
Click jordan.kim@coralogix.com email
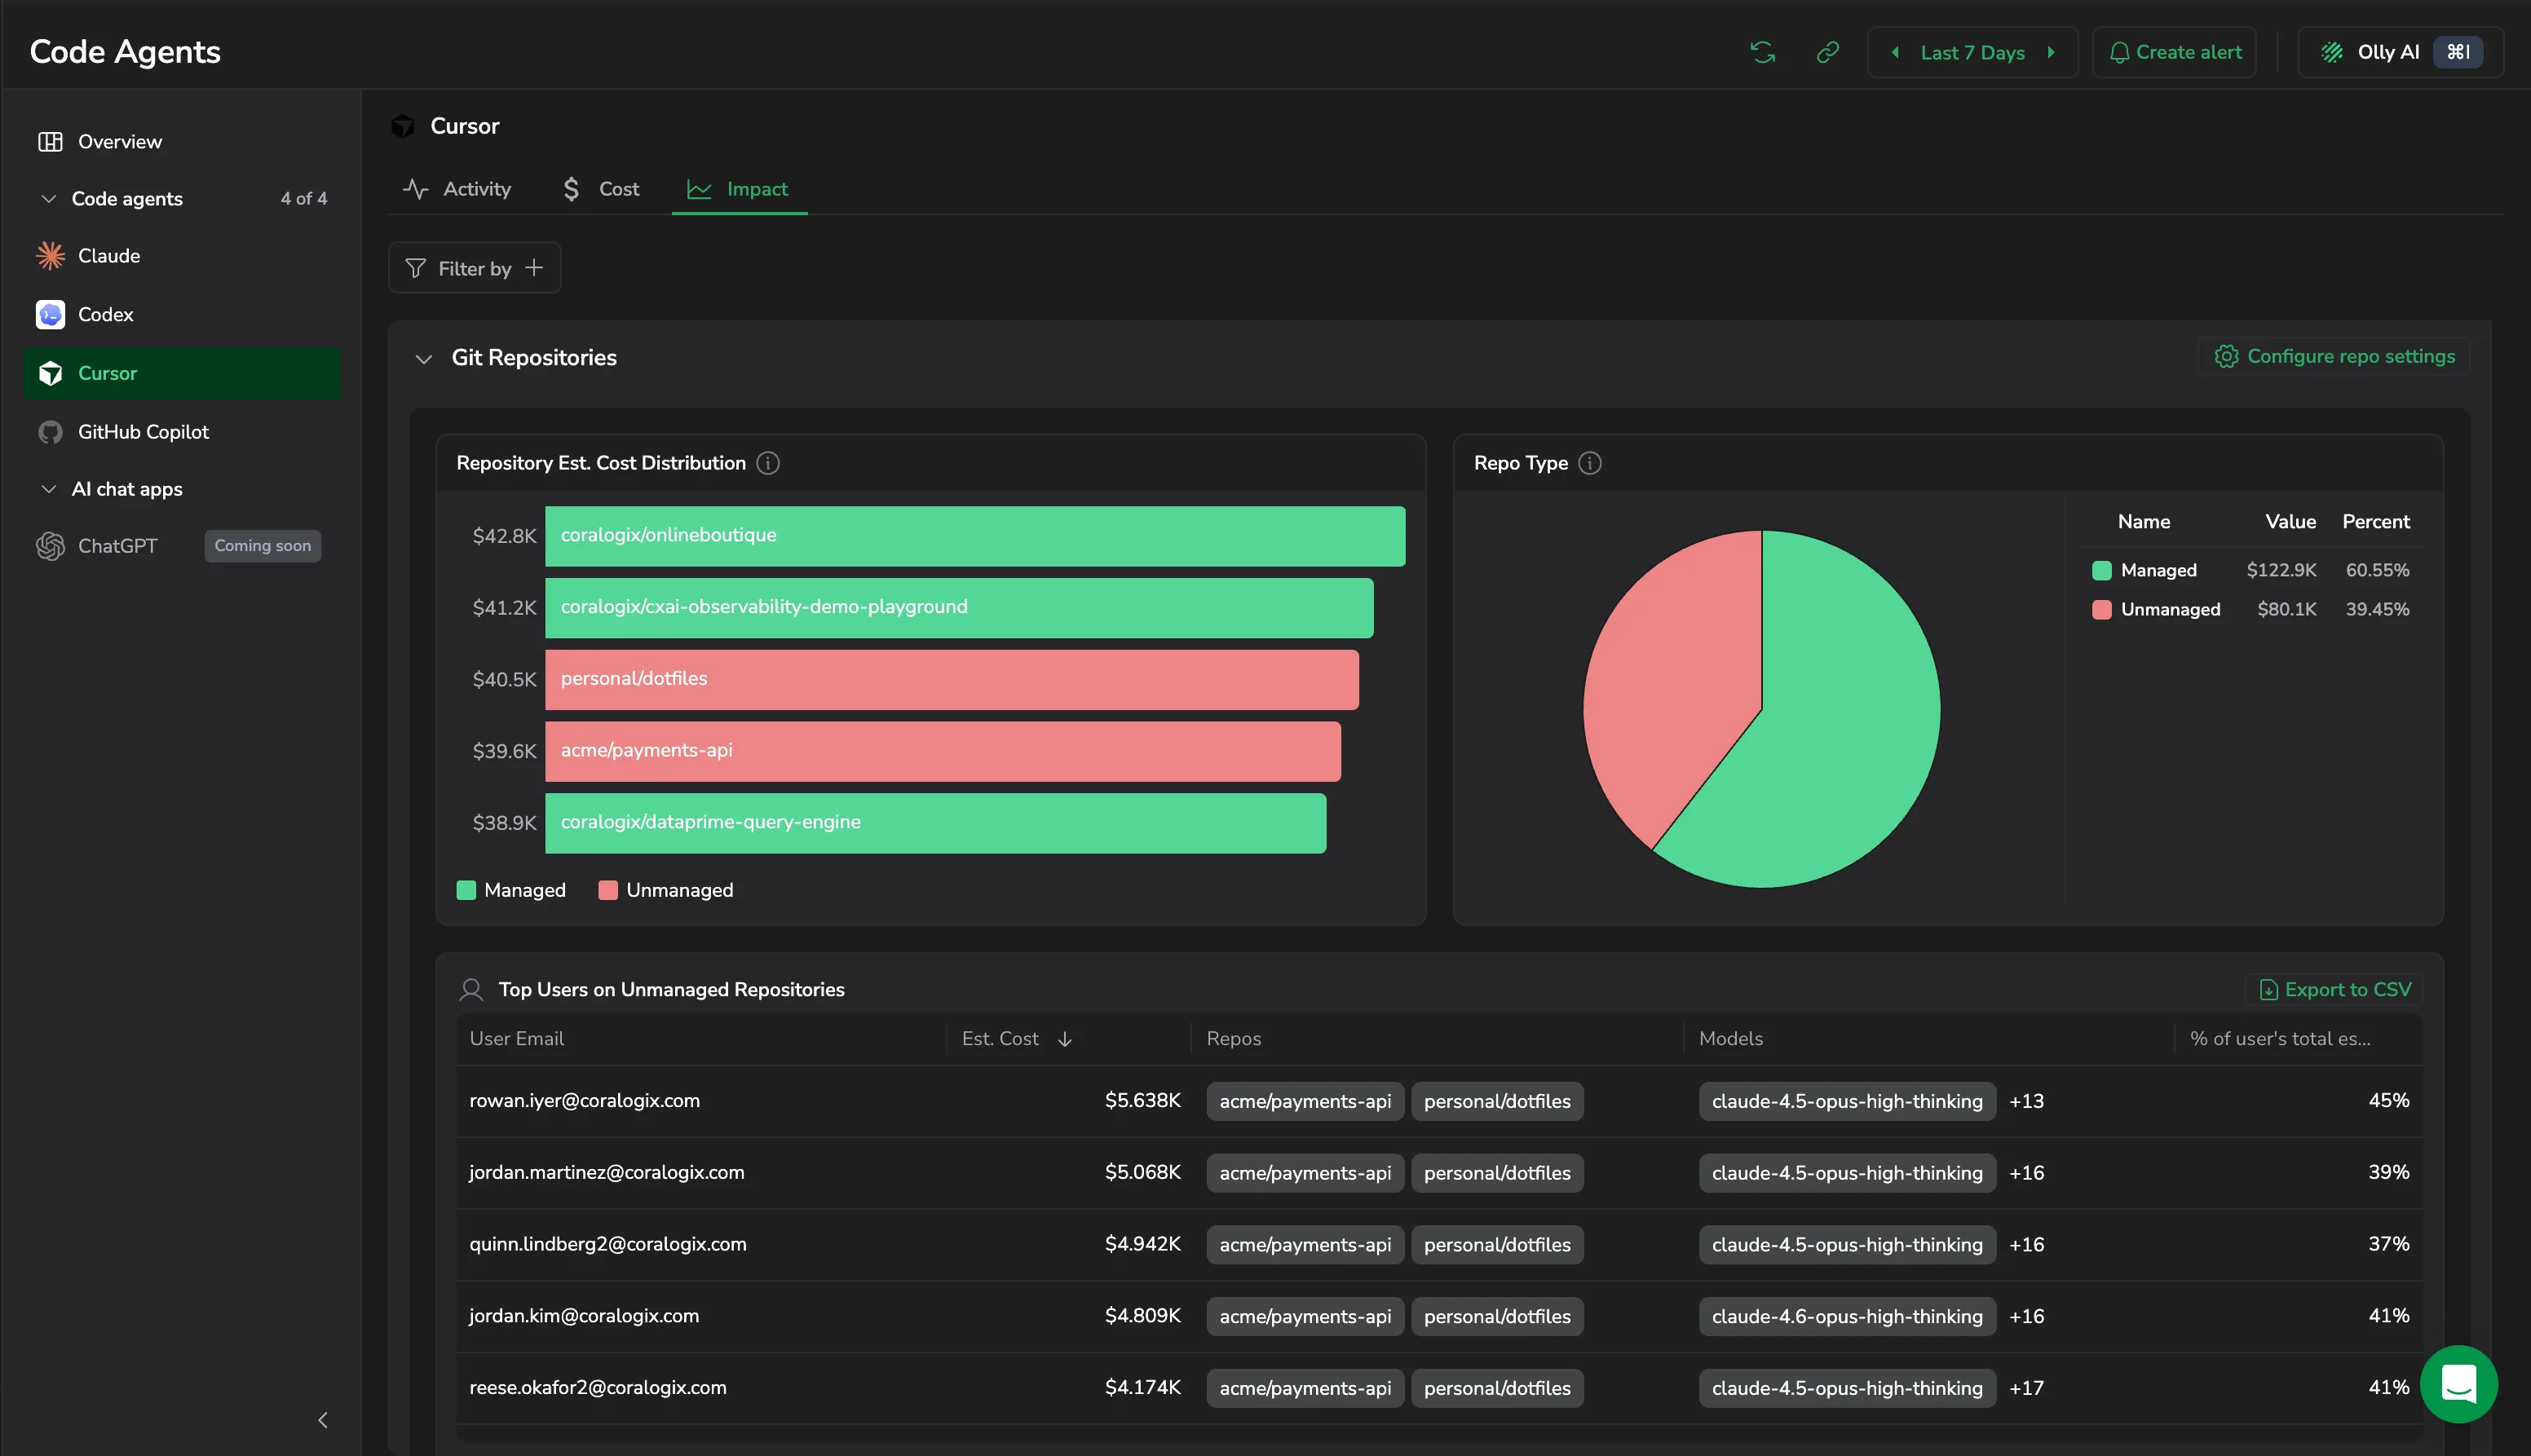pyautogui.click(x=584, y=1316)
